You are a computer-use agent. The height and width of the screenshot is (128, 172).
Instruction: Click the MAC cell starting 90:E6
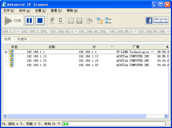pos(163,56)
